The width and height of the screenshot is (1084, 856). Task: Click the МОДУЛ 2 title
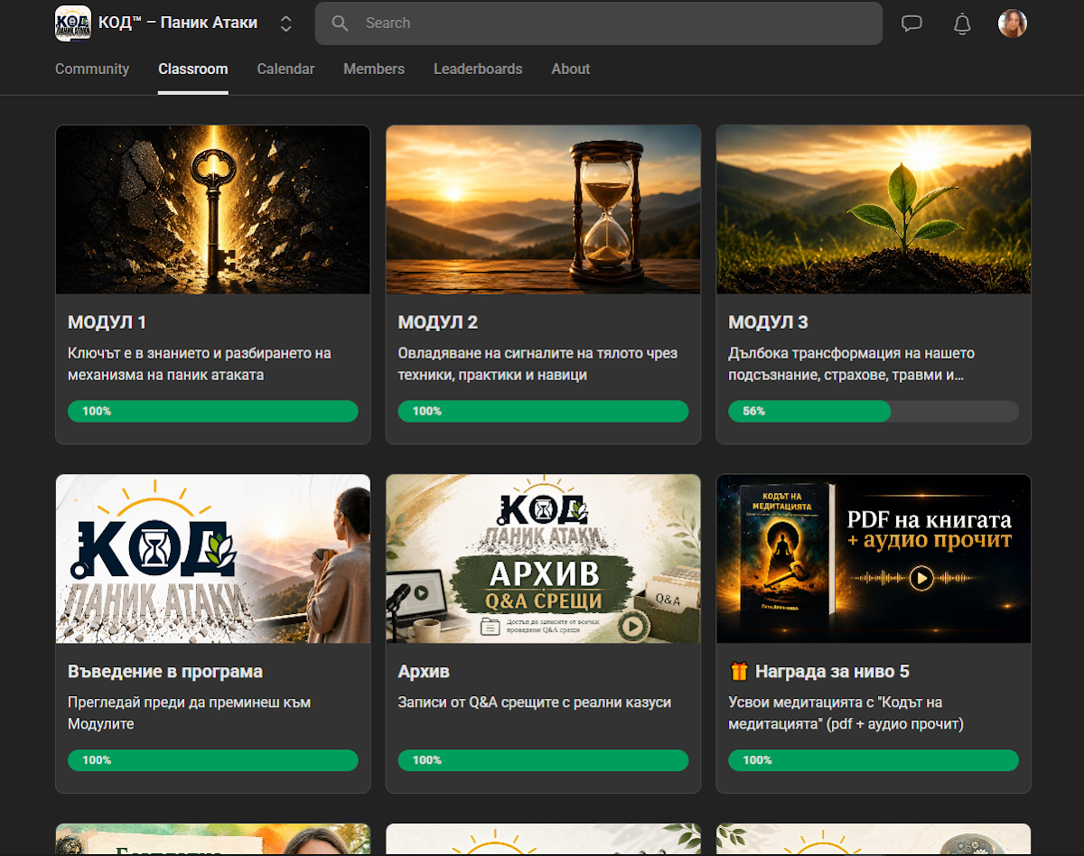(438, 322)
